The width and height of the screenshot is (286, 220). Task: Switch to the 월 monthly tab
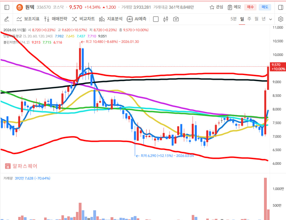(x=257, y=19)
